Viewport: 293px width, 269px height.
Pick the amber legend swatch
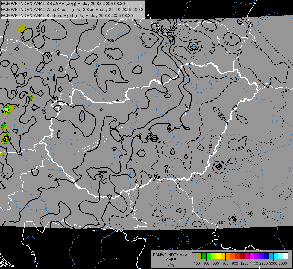tap(223, 256)
